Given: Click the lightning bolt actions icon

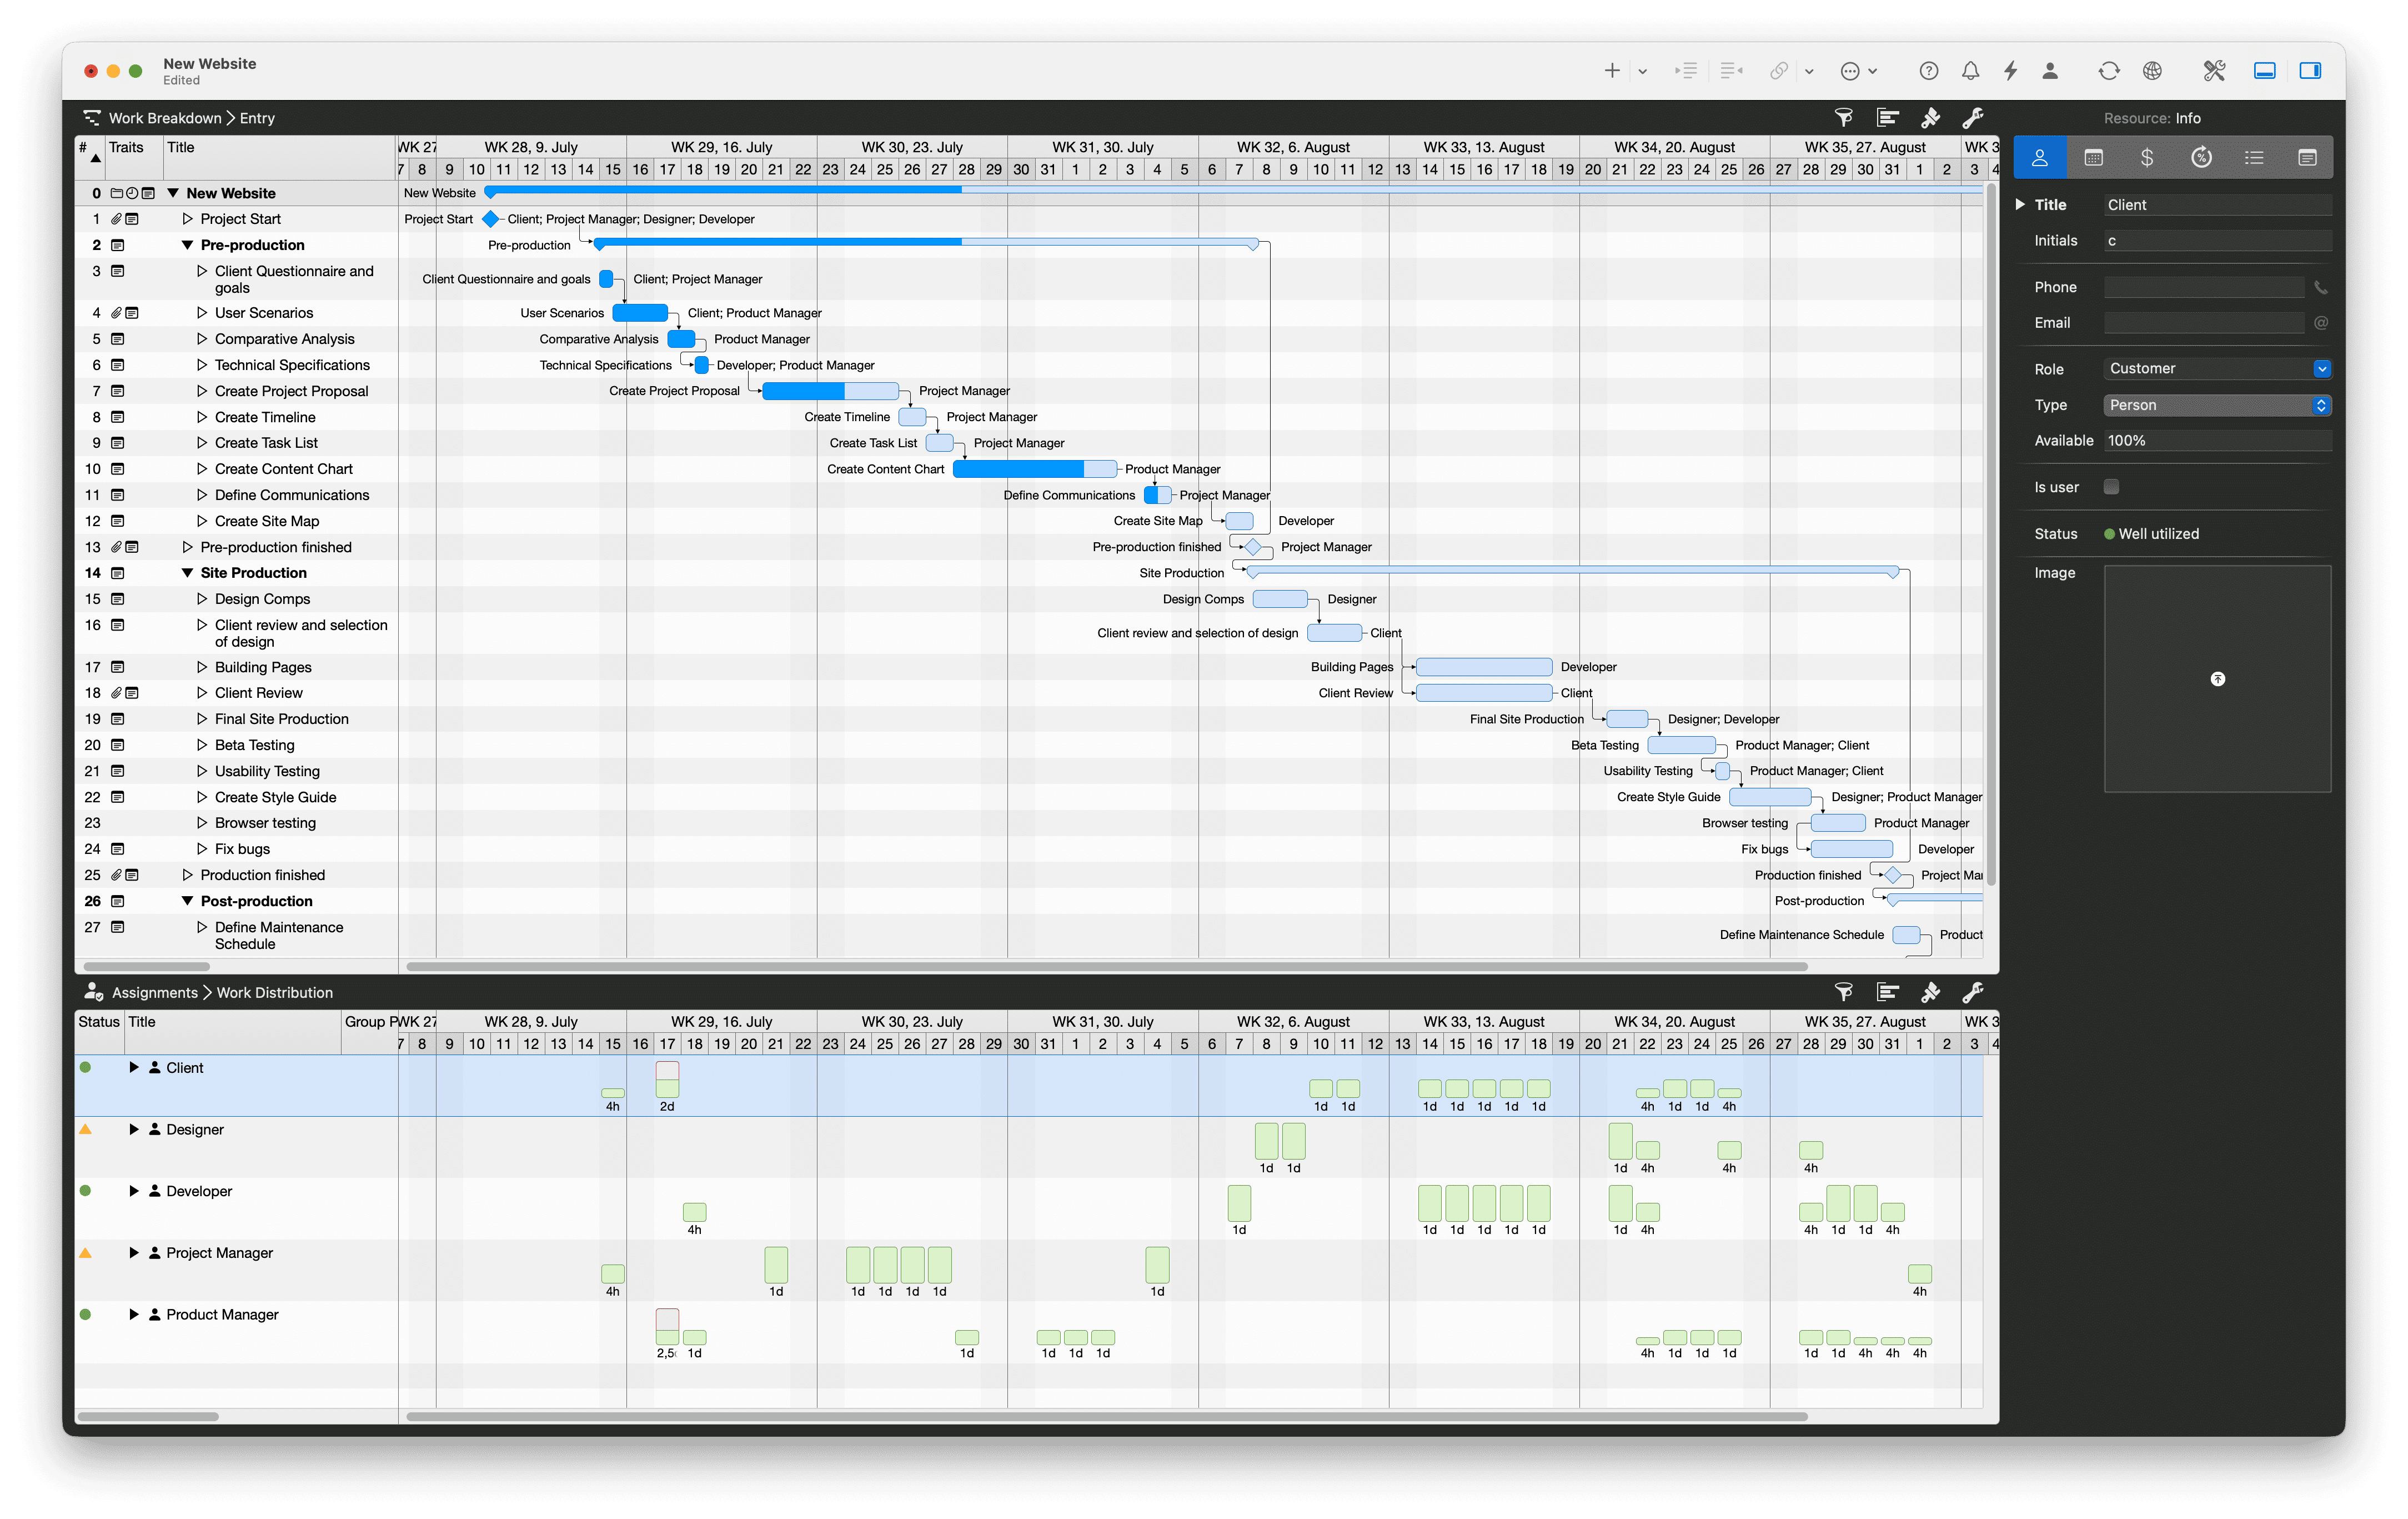Looking at the screenshot, I should [2010, 71].
